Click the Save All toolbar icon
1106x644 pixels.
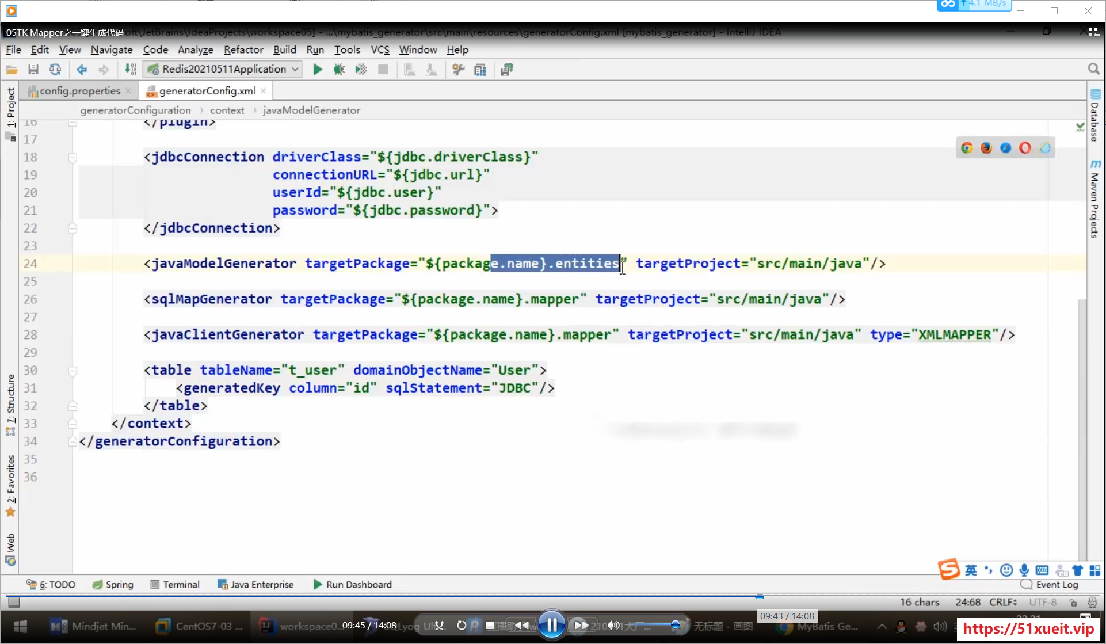click(x=33, y=70)
